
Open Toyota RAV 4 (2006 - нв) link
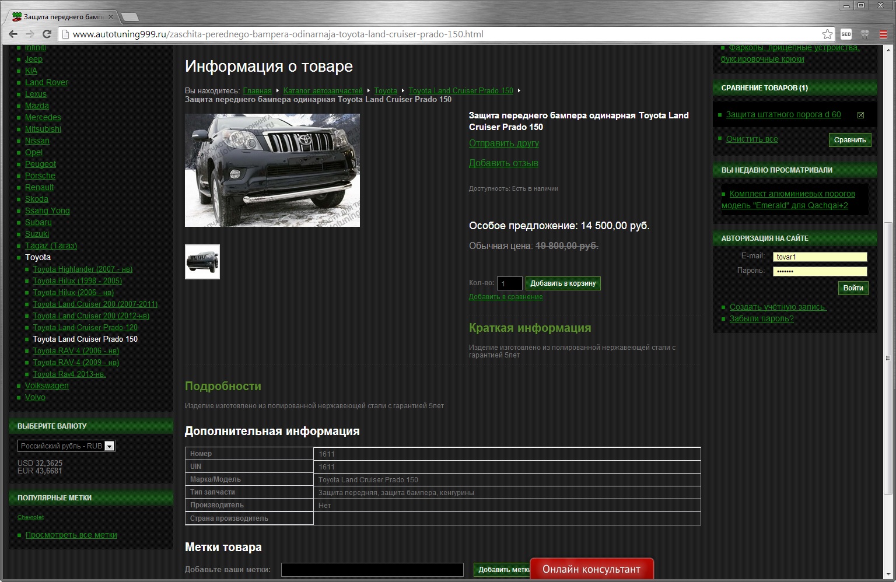pos(76,350)
